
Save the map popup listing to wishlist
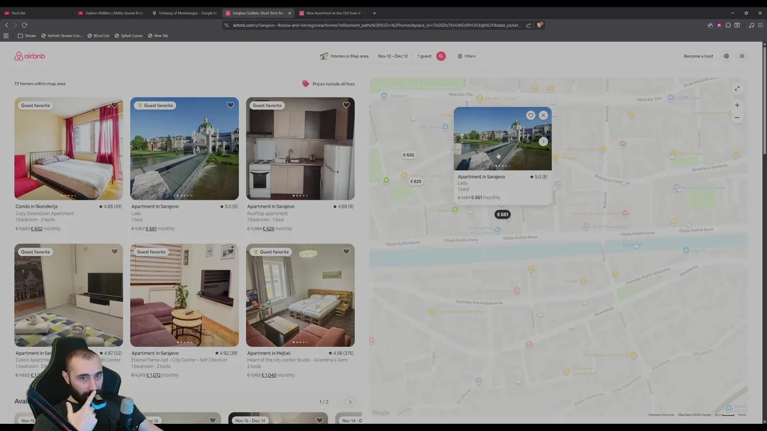(530, 115)
